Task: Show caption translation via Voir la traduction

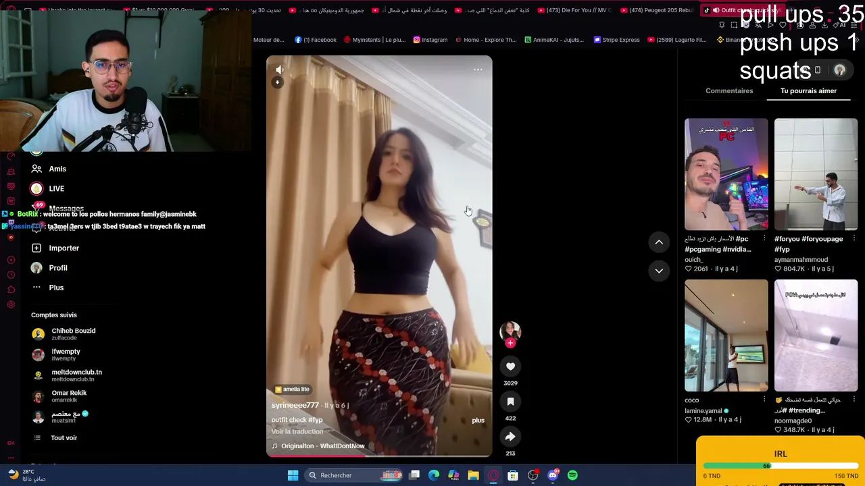Action: [297, 432]
